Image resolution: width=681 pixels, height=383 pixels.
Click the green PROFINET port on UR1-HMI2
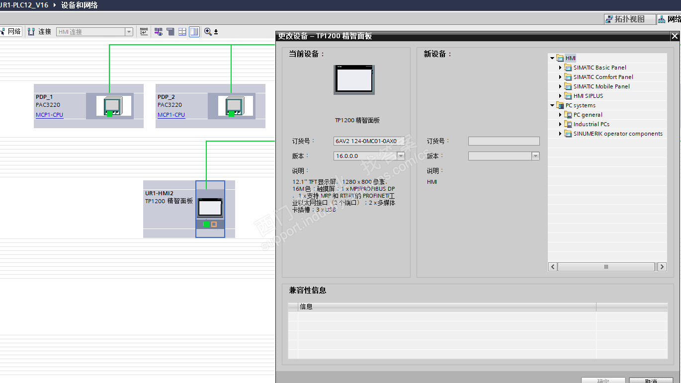click(206, 224)
